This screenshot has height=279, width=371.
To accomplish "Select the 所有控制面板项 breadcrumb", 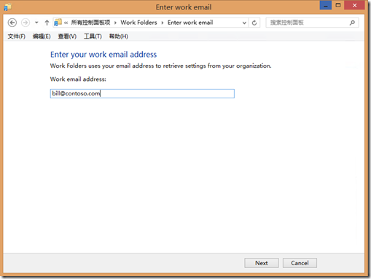I will 90,23.
